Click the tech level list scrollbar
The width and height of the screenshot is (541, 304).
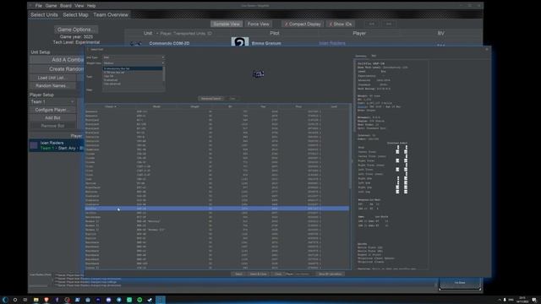pos(163,74)
